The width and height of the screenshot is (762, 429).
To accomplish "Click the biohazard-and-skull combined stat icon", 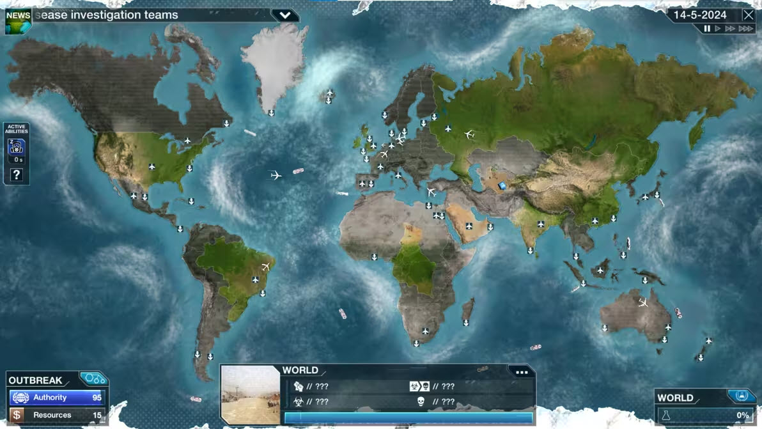I will pos(419,386).
